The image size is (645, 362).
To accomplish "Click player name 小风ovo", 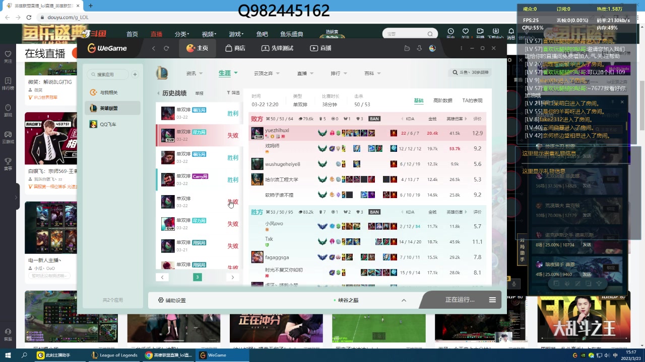I will coord(274,224).
